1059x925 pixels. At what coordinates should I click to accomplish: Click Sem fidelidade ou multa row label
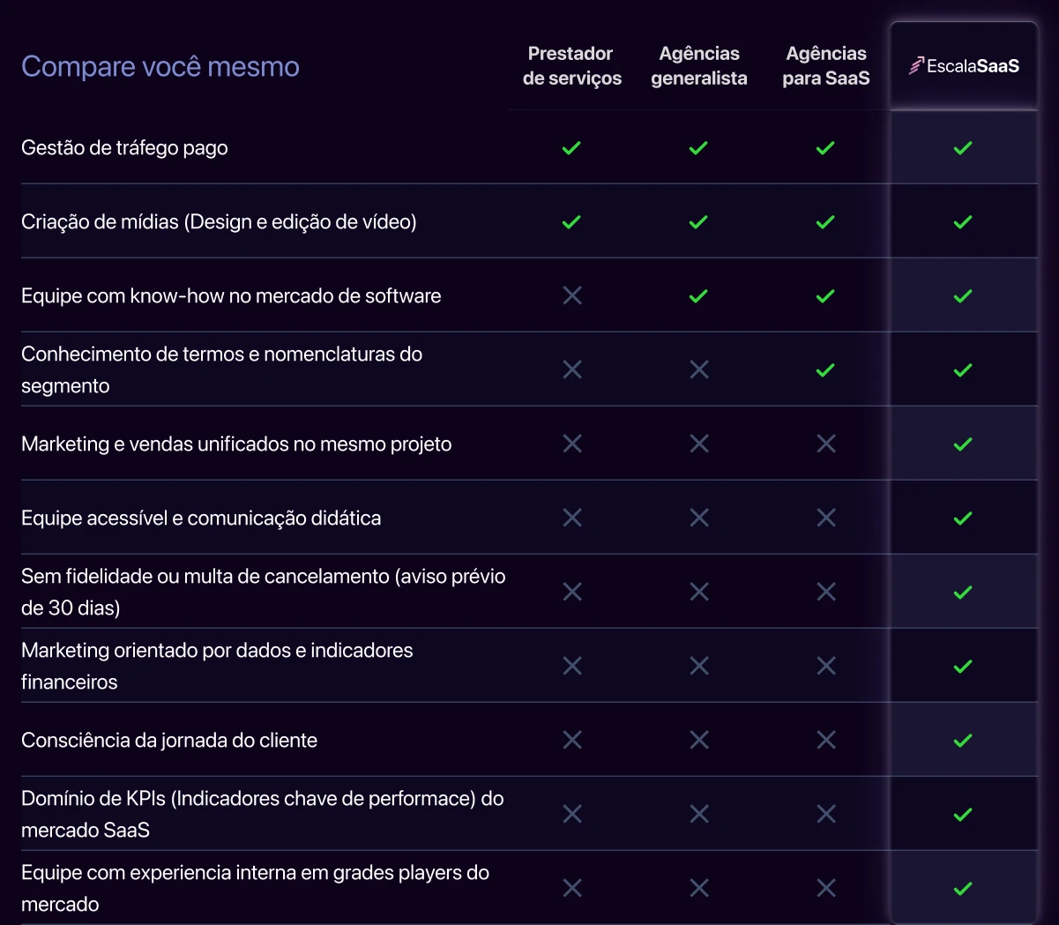click(x=264, y=592)
